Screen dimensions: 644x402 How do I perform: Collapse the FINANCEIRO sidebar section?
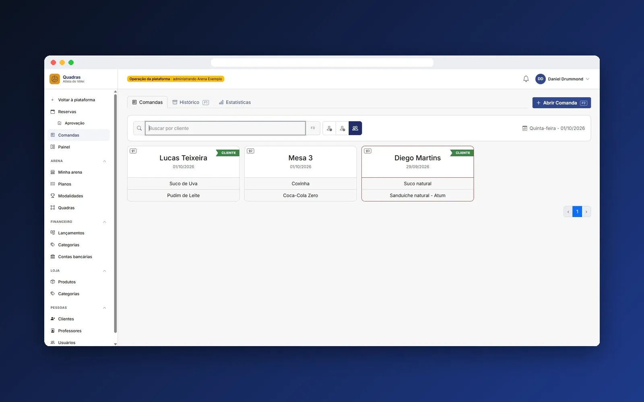pyautogui.click(x=104, y=222)
